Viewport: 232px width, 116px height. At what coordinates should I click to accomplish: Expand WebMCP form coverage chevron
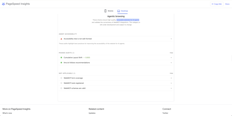coord(171,78)
